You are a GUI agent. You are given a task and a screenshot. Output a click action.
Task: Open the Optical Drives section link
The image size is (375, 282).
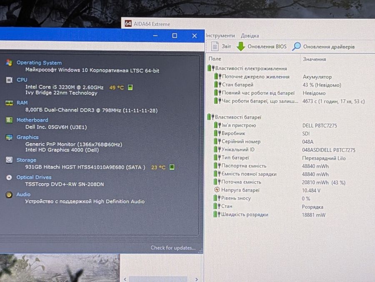34,177
